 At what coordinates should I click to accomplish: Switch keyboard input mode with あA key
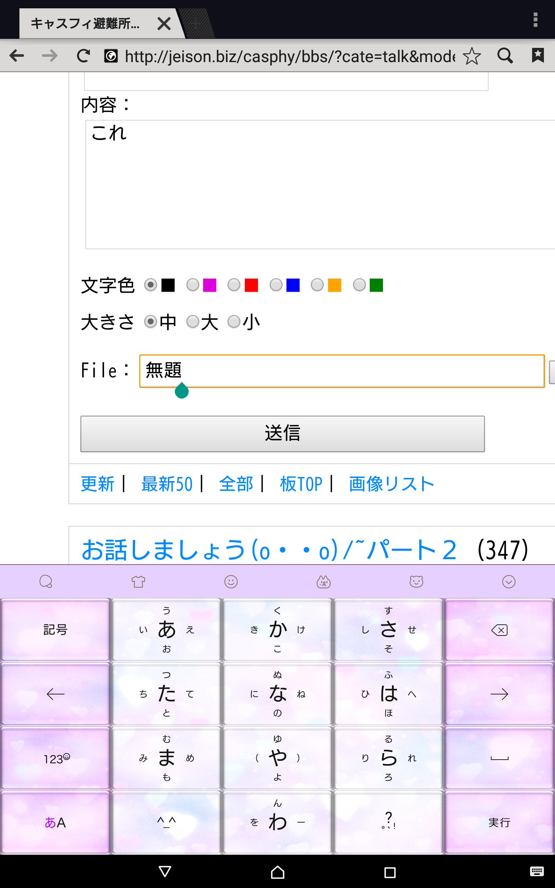tap(55, 822)
